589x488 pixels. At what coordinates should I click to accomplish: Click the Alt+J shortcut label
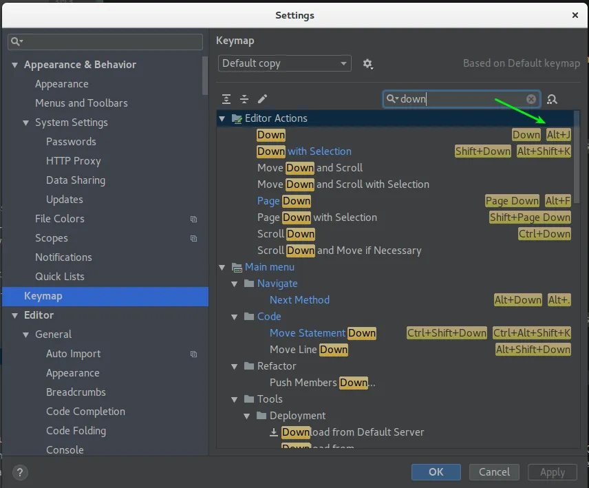click(559, 135)
